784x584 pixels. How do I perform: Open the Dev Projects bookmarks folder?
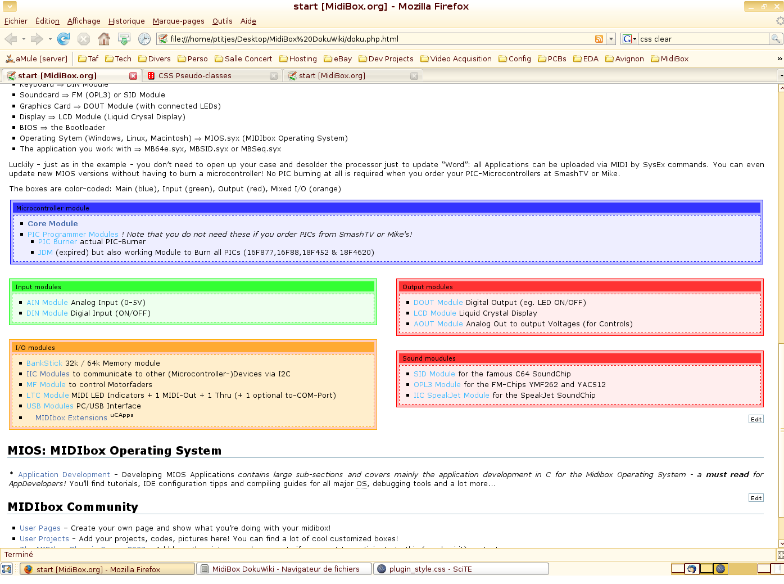tap(386, 59)
